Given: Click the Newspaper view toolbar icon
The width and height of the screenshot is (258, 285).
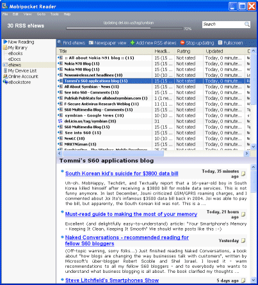Looking at the screenshot, I should click(91, 43).
